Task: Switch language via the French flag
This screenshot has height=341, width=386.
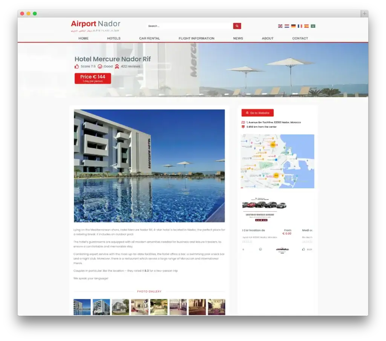Action: 300,26
